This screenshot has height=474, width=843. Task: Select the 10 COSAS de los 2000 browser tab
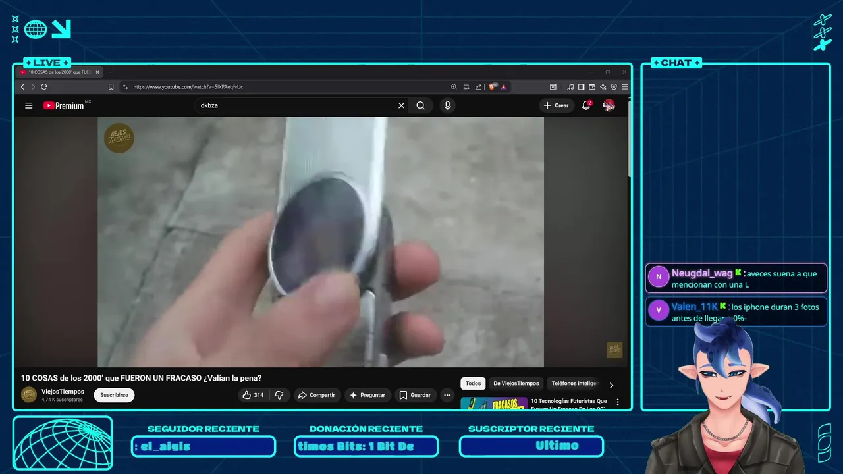click(59, 72)
